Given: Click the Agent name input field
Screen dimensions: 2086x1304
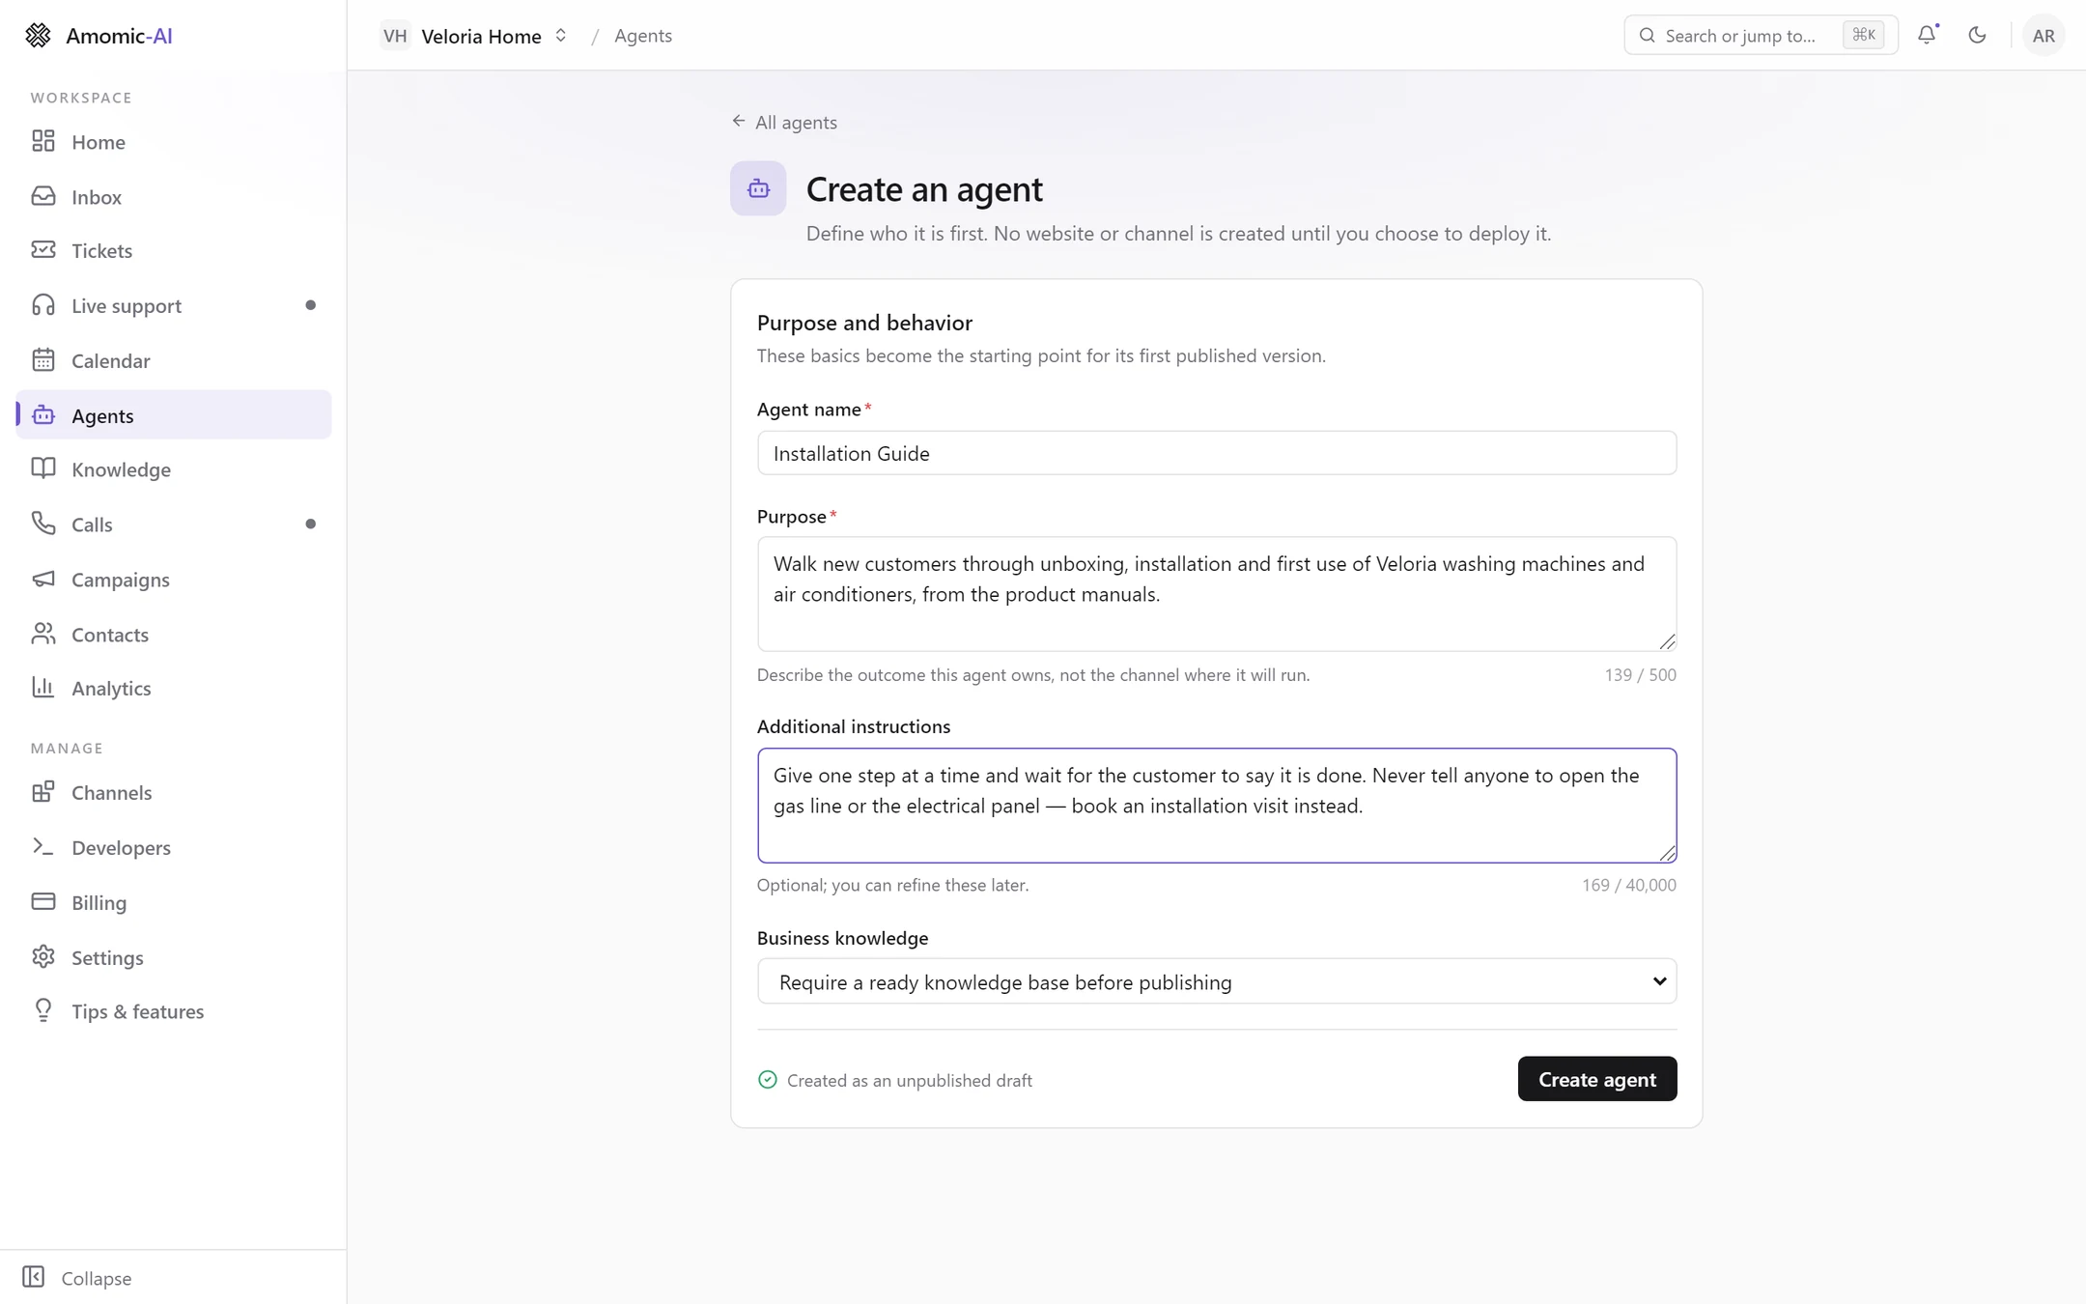Looking at the screenshot, I should (x=1217, y=453).
